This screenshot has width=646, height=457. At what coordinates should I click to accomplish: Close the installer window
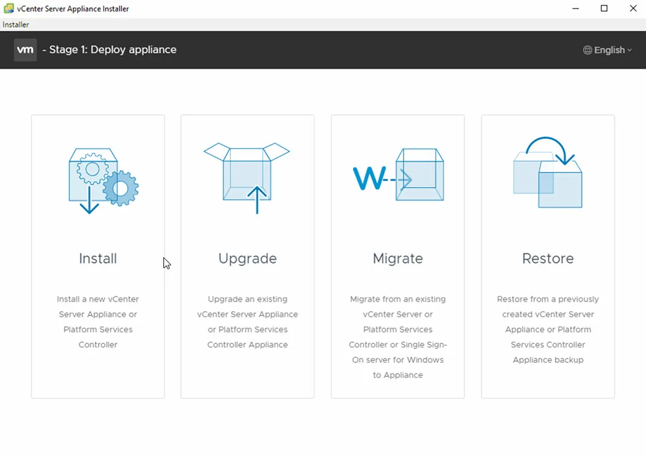[x=633, y=9]
